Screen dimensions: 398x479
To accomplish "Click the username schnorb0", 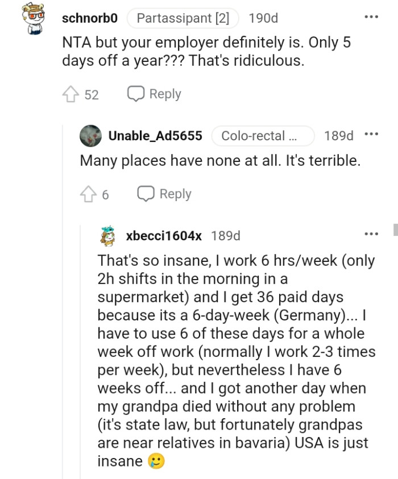I will coord(89,18).
